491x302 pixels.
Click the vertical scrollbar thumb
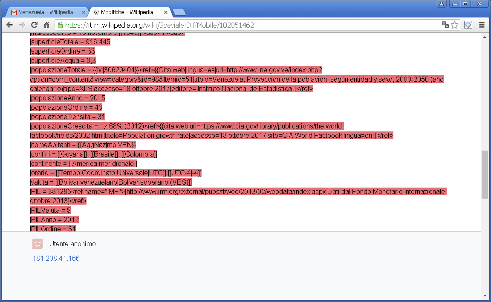[485, 174]
